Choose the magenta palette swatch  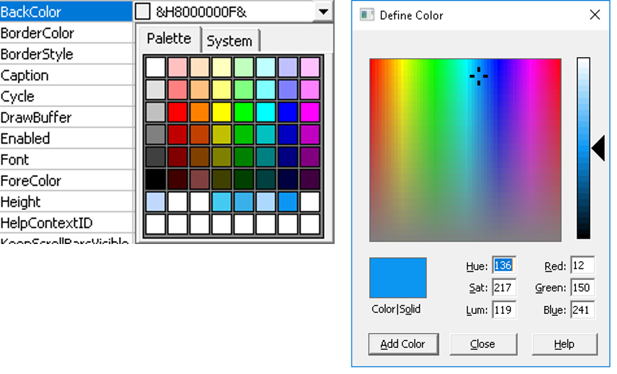(x=309, y=112)
